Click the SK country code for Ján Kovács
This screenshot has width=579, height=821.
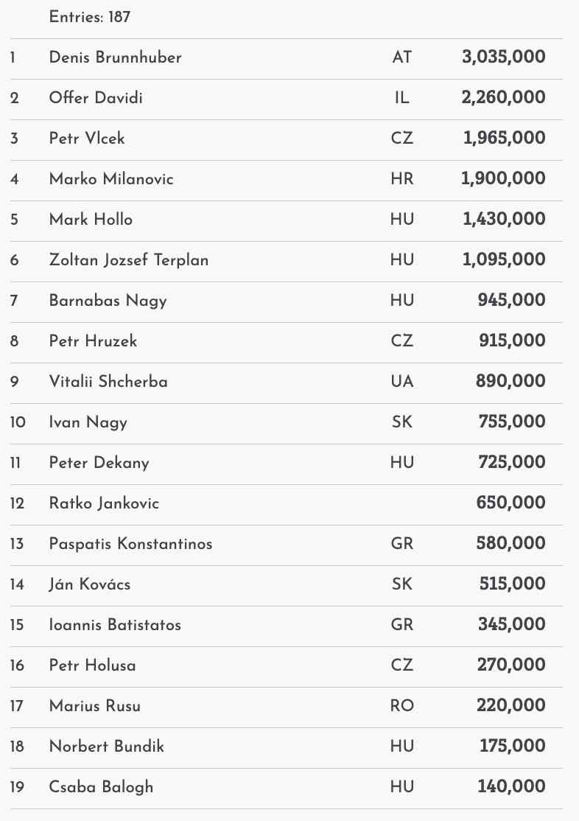pyautogui.click(x=402, y=584)
